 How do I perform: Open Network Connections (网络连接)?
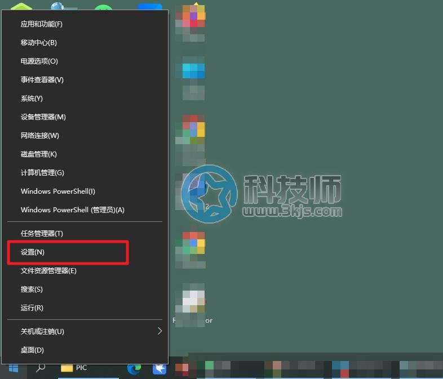[x=85, y=136]
